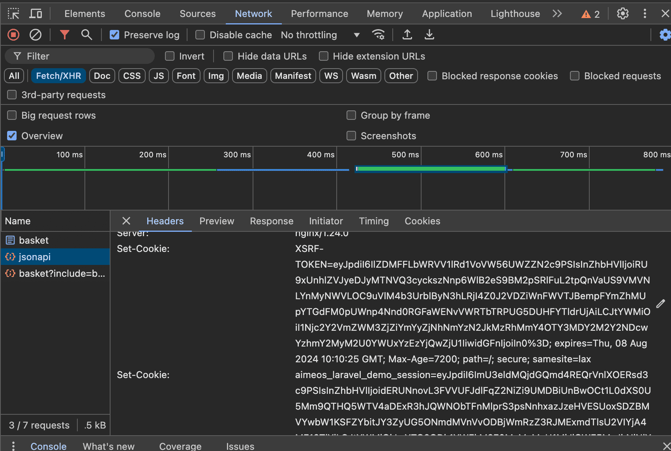Filter requests by Img
This screenshot has height=451, width=671.
(216, 76)
